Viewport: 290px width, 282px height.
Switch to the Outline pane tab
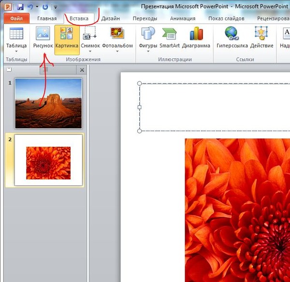(45, 70)
